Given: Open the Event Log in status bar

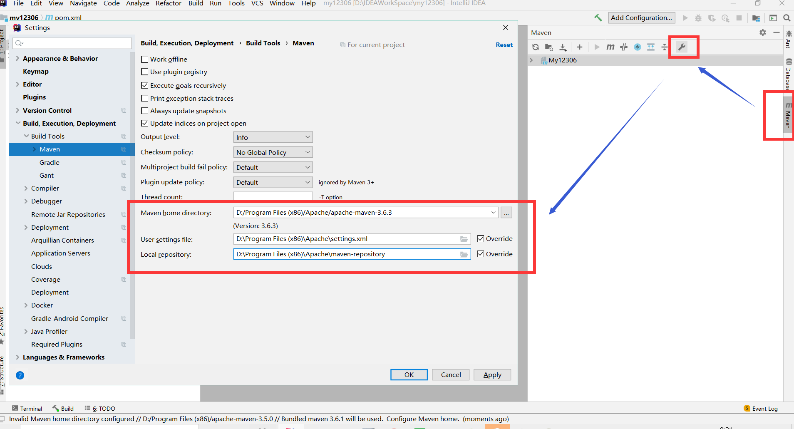Looking at the screenshot, I should pyautogui.click(x=761, y=409).
